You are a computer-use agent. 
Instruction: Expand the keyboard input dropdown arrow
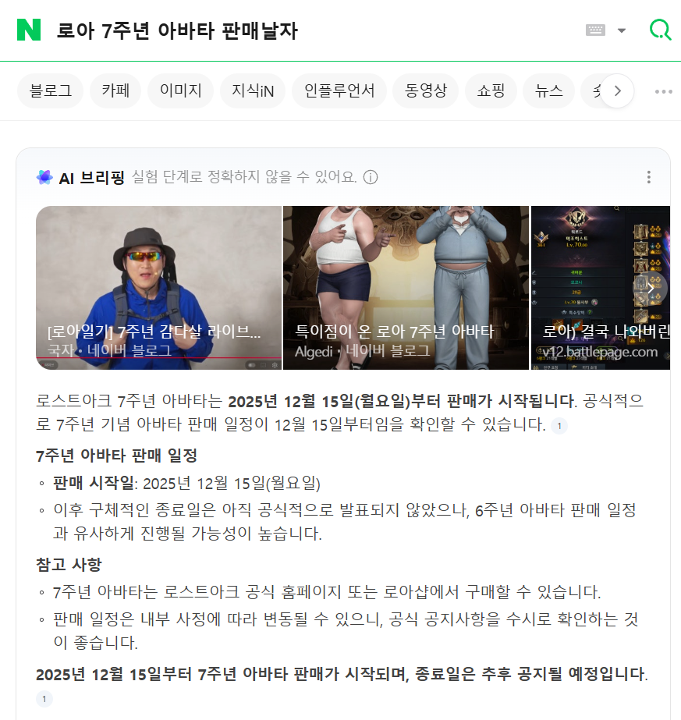621,30
